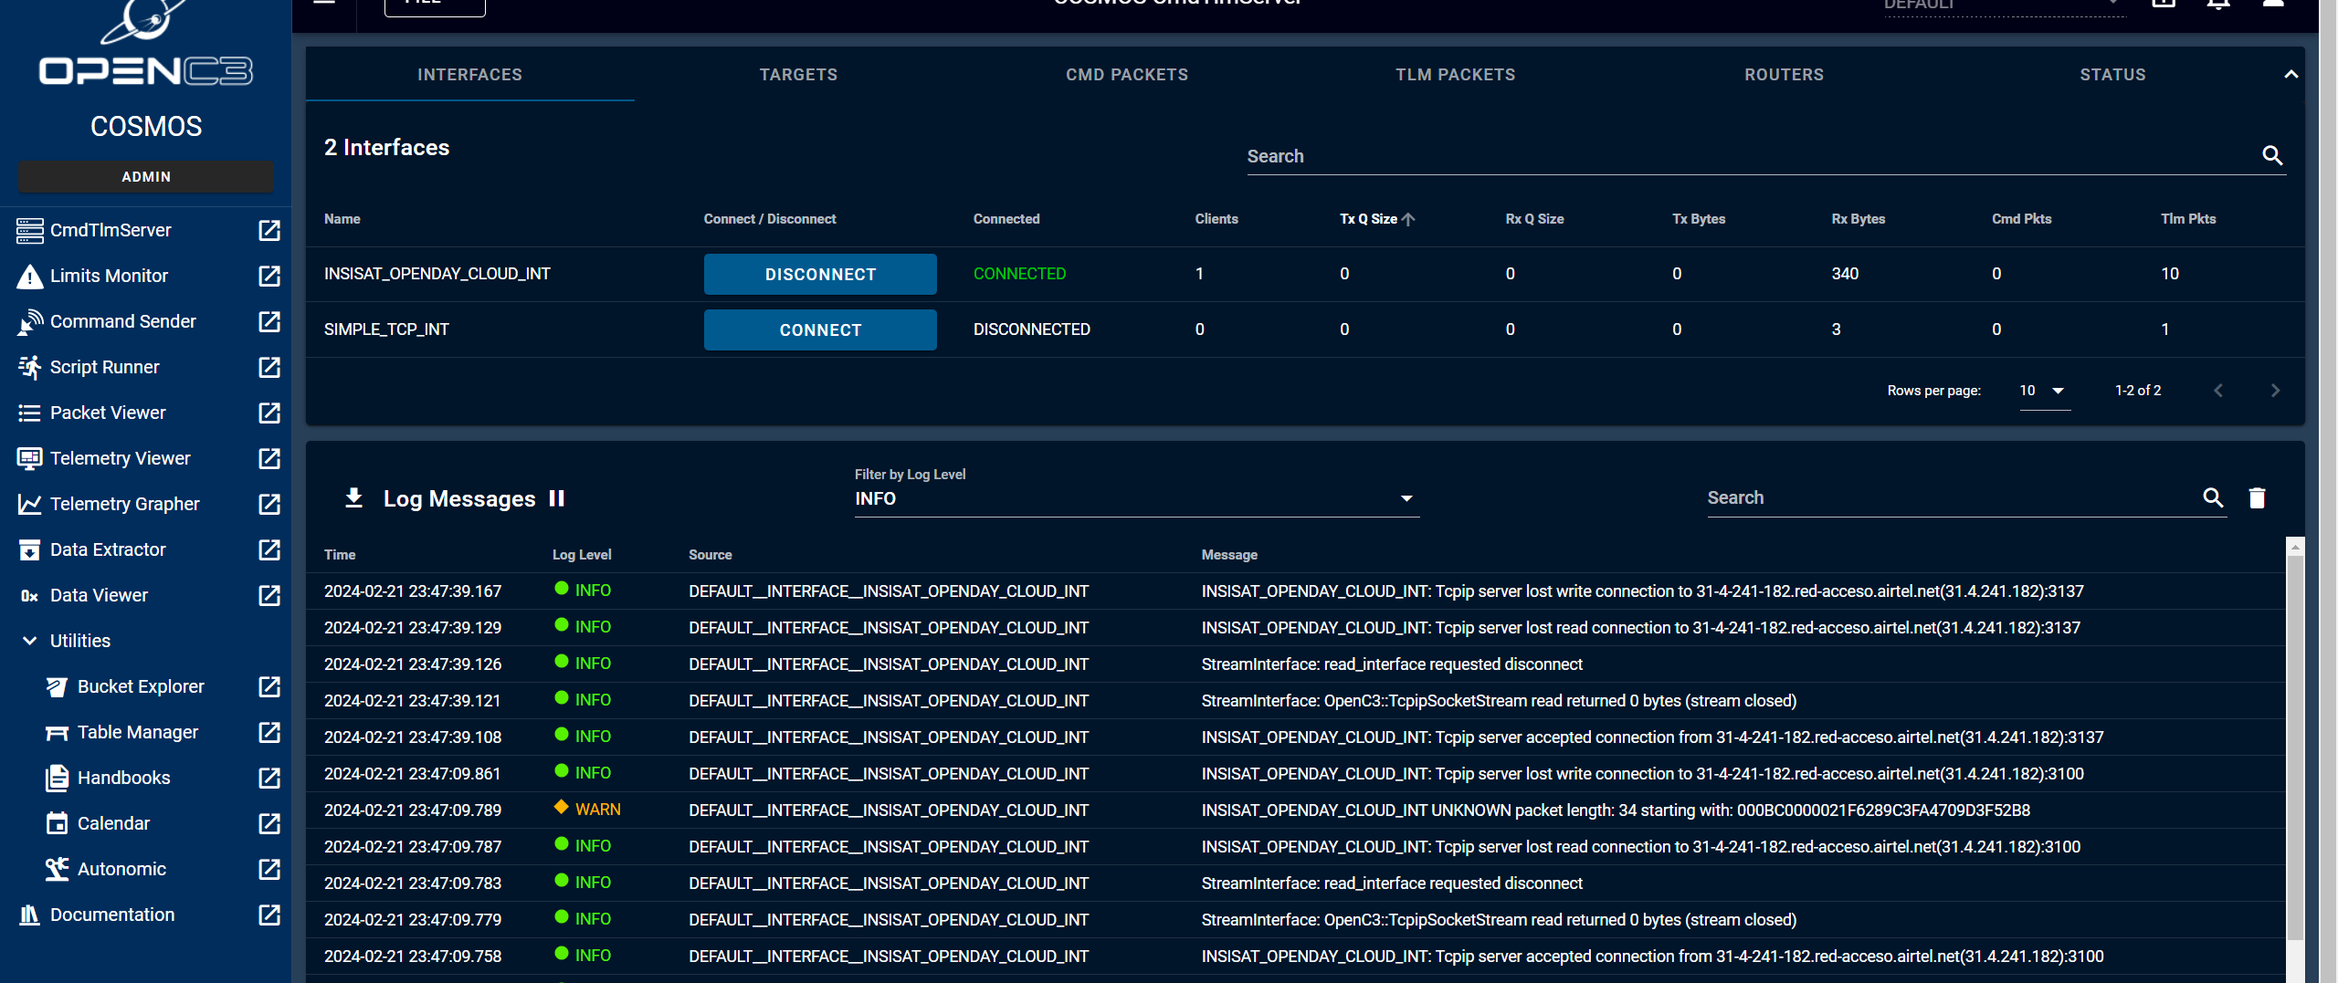This screenshot has width=2338, height=983.
Task: Collapse the Utilities section
Action: tap(30, 641)
